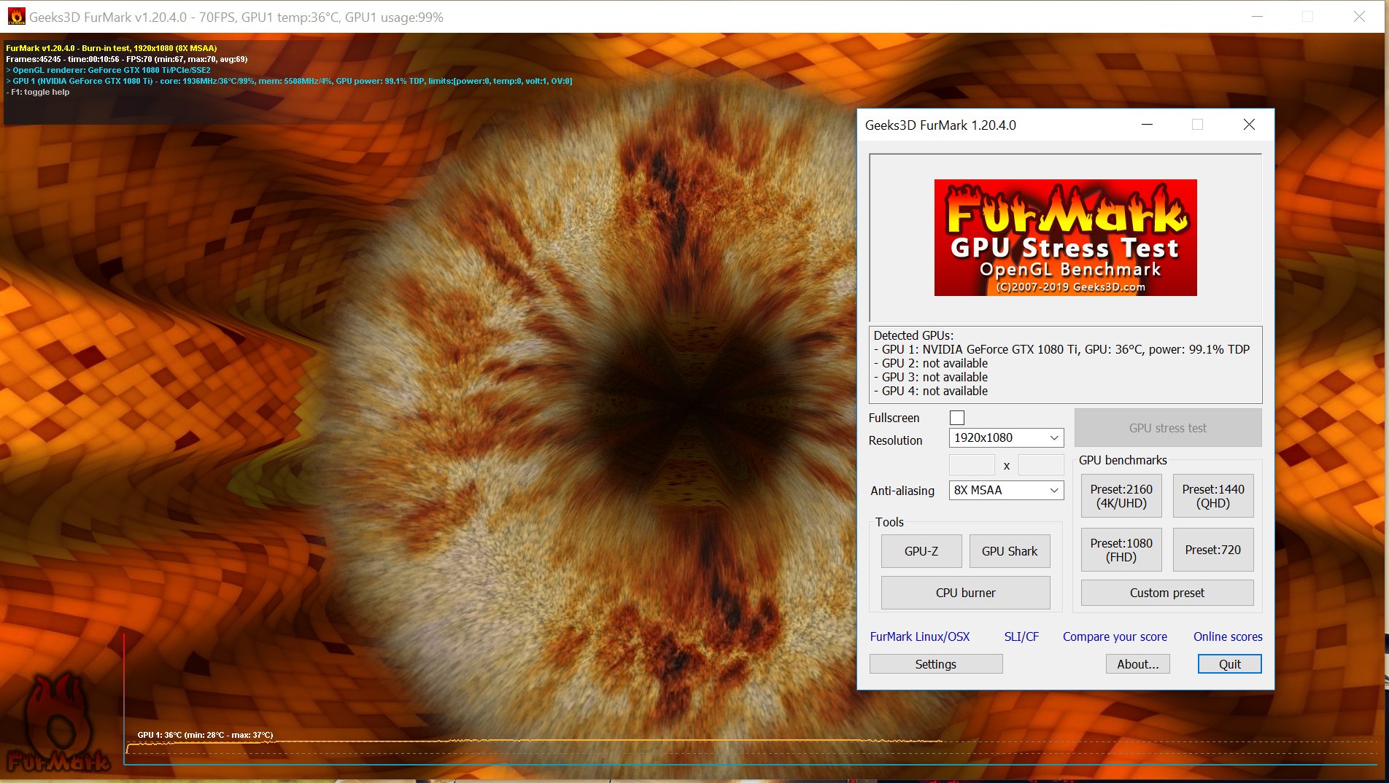Viewport: 1389px width, 783px height.
Task: Run the Preset:720 benchmark
Action: tap(1213, 550)
